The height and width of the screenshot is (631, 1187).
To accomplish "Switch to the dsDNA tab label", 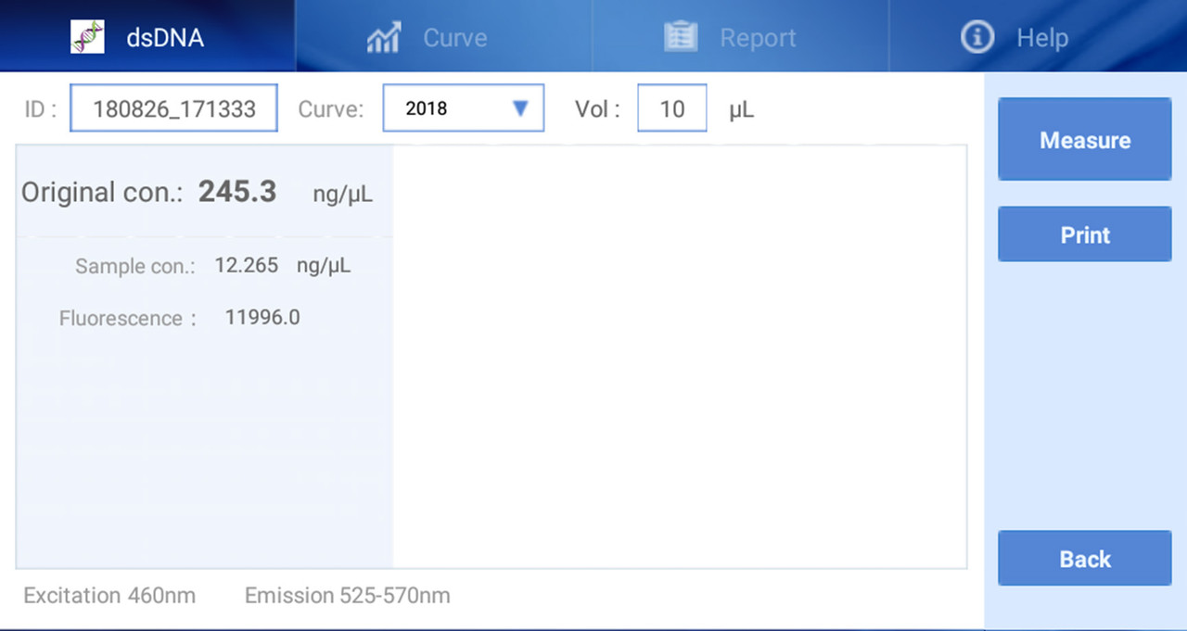I will point(165,38).
